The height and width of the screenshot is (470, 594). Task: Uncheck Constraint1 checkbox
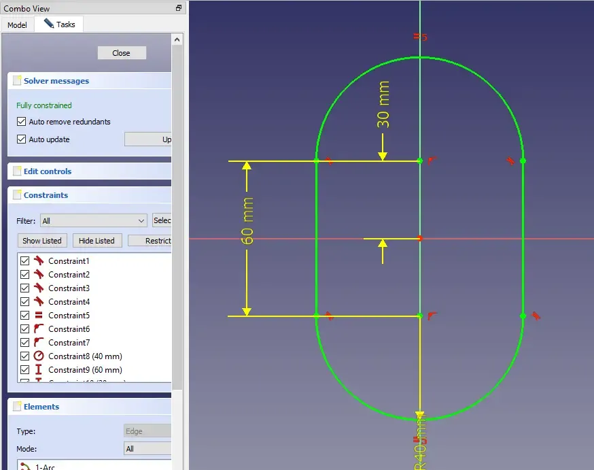[x=24, y=261]
